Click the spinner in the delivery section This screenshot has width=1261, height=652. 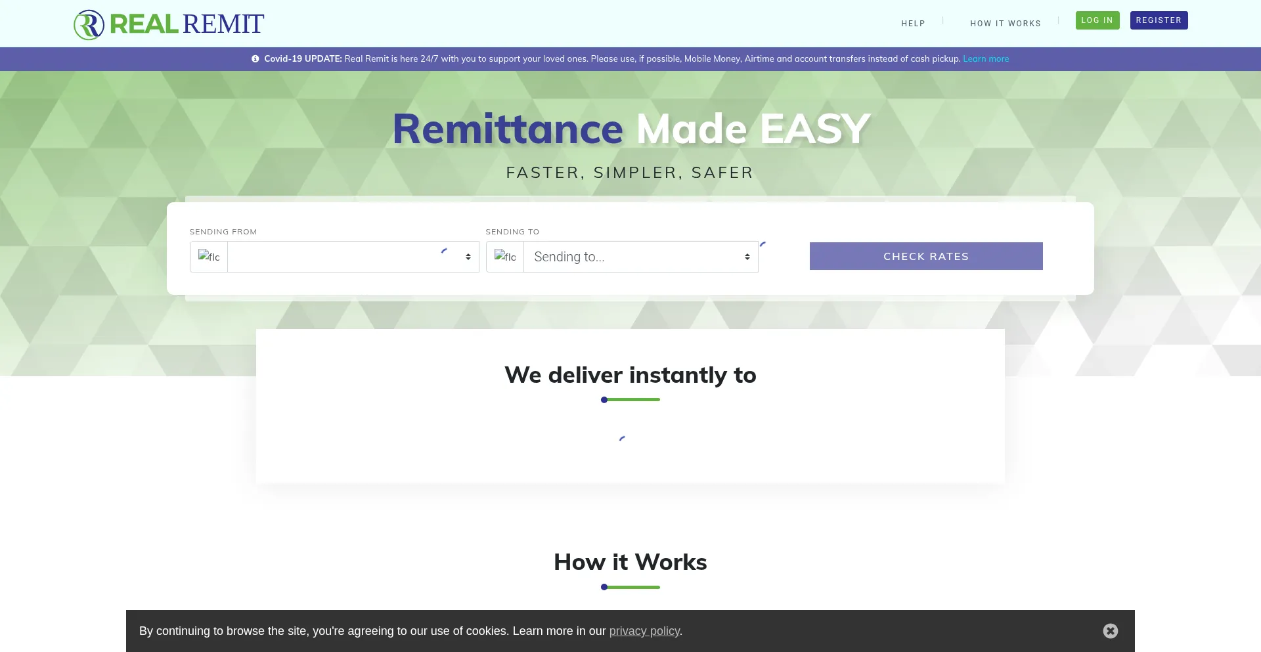pyautogui.click(x=621, y=438)
